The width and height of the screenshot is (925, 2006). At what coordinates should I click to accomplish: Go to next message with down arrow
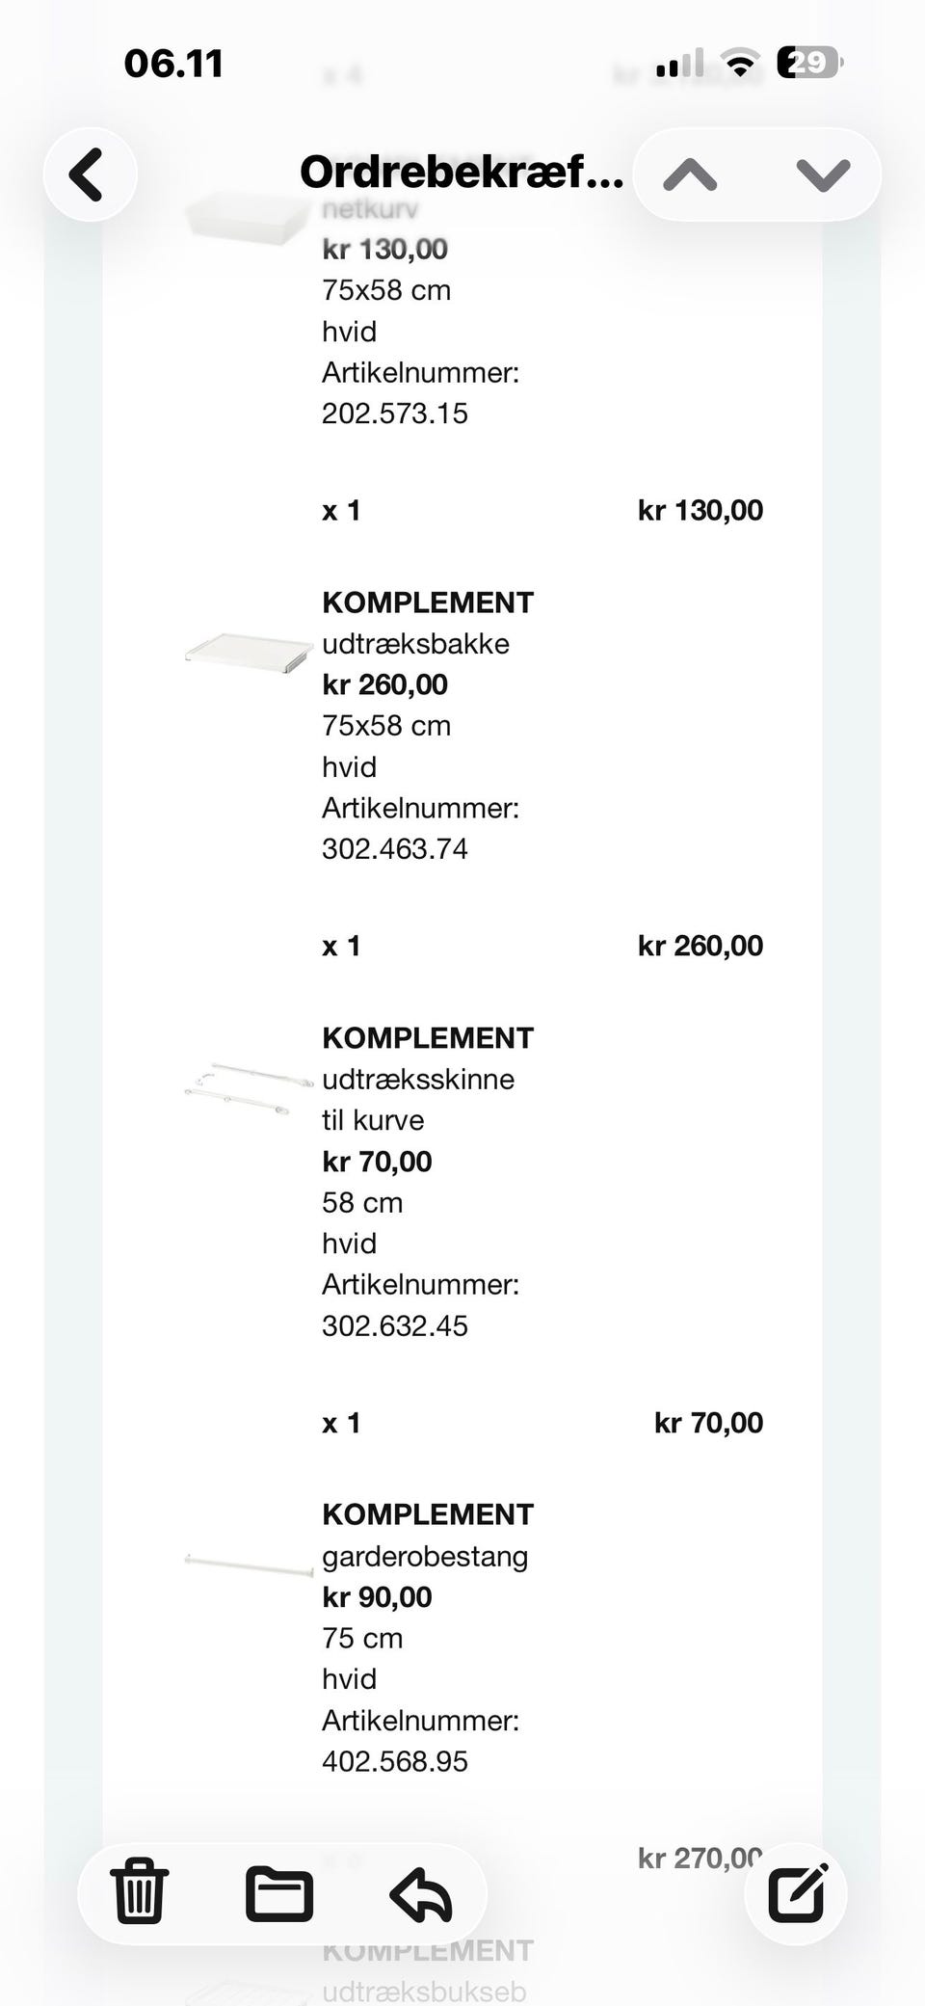[x=823, y=175]
